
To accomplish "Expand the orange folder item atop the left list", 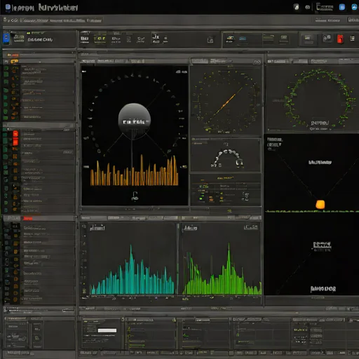I will click(x=14, y=62).
